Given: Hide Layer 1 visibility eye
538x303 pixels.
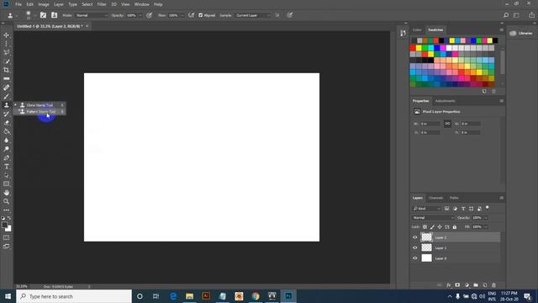Looking at the screenshot, I should point(414,247).
